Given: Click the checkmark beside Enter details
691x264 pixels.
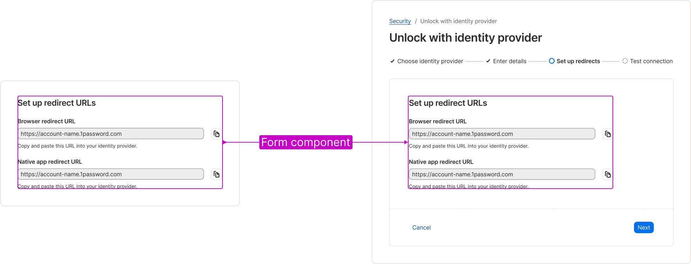Looking at the screenshot, I should click(x=488, y=61).
